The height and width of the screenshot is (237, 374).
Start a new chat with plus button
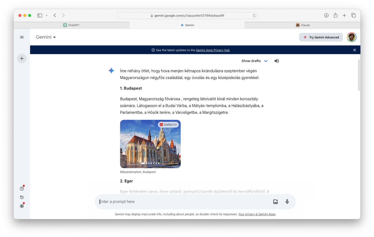(22, 58)
